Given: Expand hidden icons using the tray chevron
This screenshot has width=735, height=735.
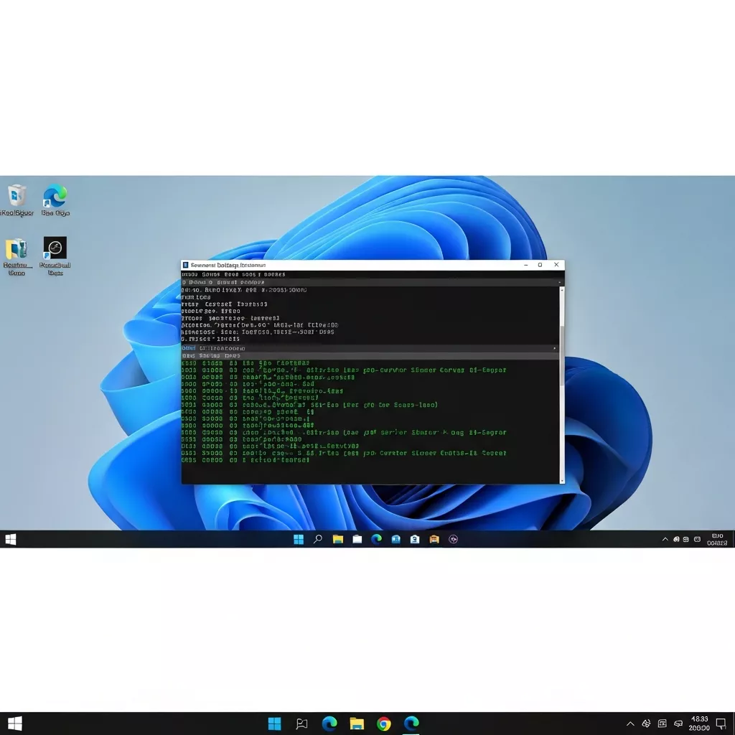Looking at the screenshot, I should [x=665, y=539].
